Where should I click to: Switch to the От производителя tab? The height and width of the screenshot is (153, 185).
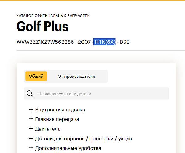point(76,76)
